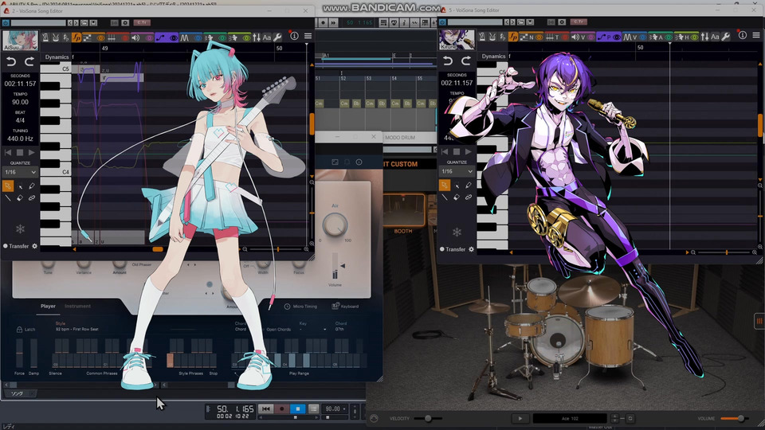Viewport: 765px width, 430px height.
Task: Select link tool in AiSuu editor
Action: point(32,198)
